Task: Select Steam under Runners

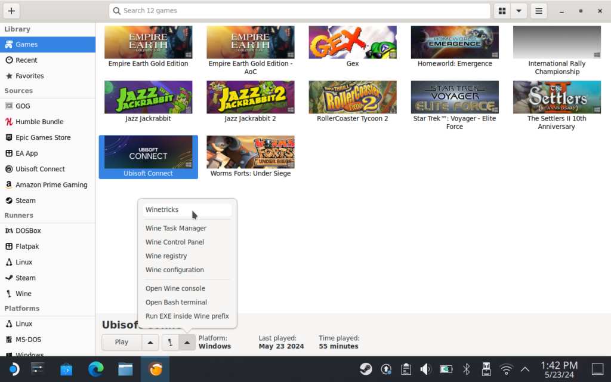Action: (x=48, y=278)
